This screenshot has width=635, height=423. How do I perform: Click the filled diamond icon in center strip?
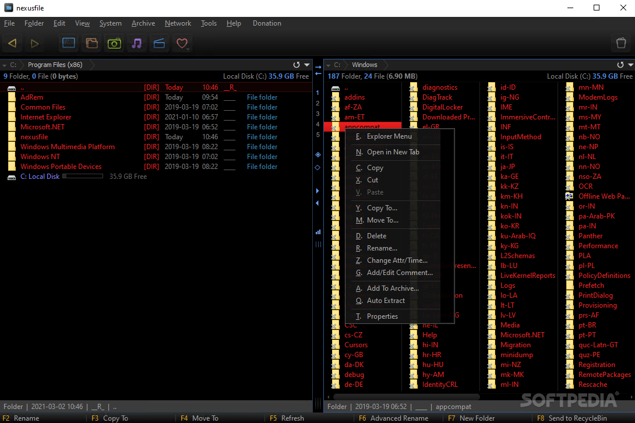(318, 155)
